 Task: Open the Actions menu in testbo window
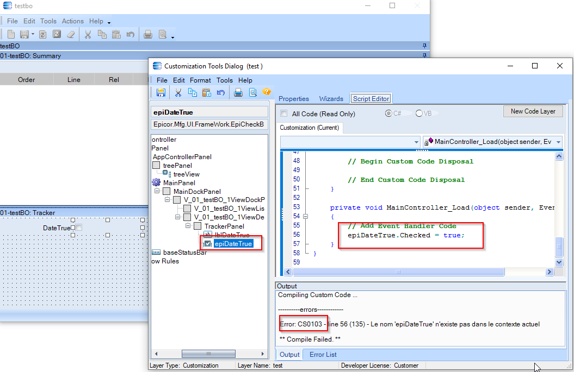point(72,21)
